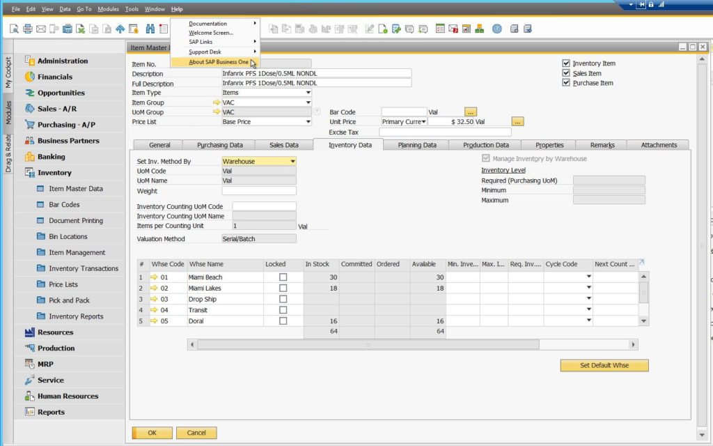Image resolution: width=713 pixels, height=446 pixels.
Task: Click the Send Email envelope icon
Action: tap(41, 29)
